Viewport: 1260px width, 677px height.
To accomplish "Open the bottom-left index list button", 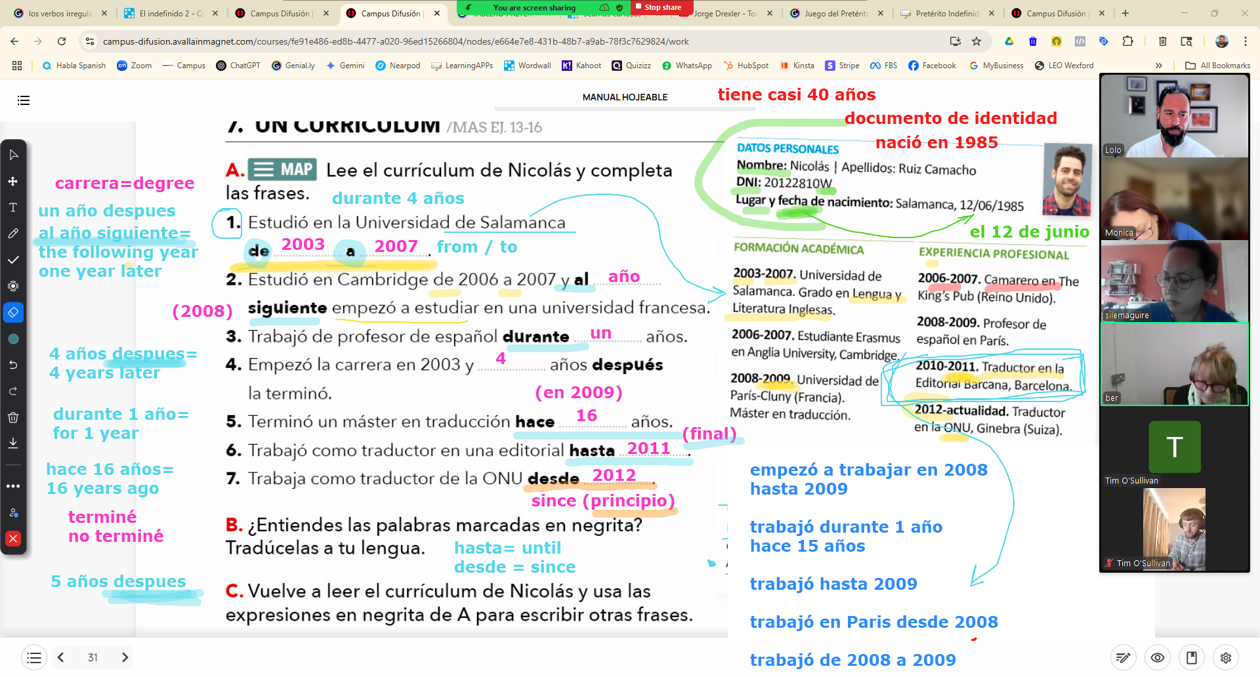I will (x=34, y=657).
